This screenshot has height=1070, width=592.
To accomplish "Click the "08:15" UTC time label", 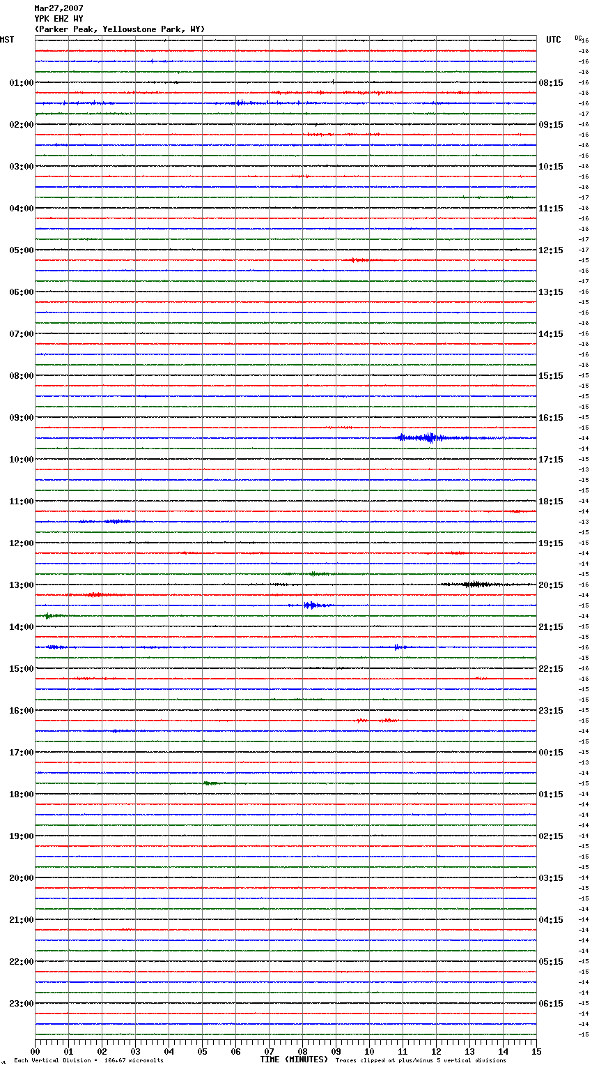I will tap(551, 83).
